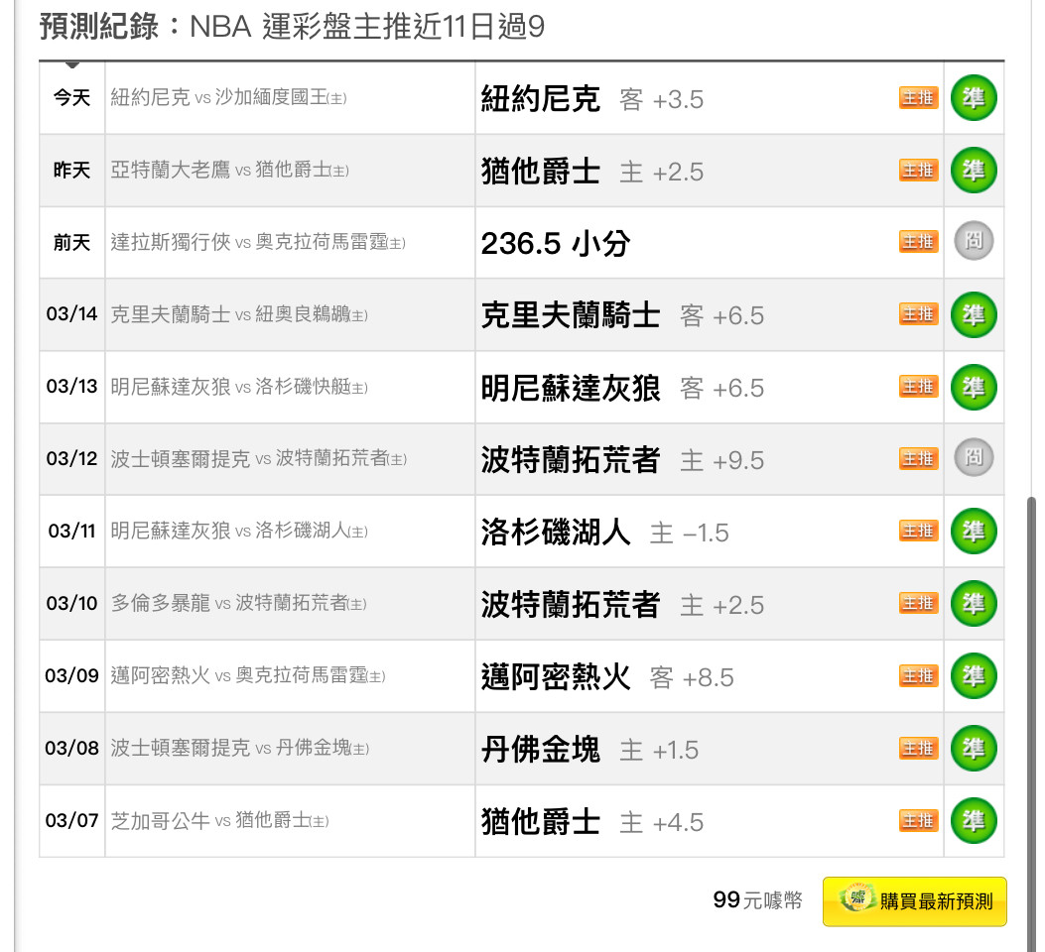The image size is (1045, 952).
Task: Click the 03/10 date cell
Action: coord(72,604)
